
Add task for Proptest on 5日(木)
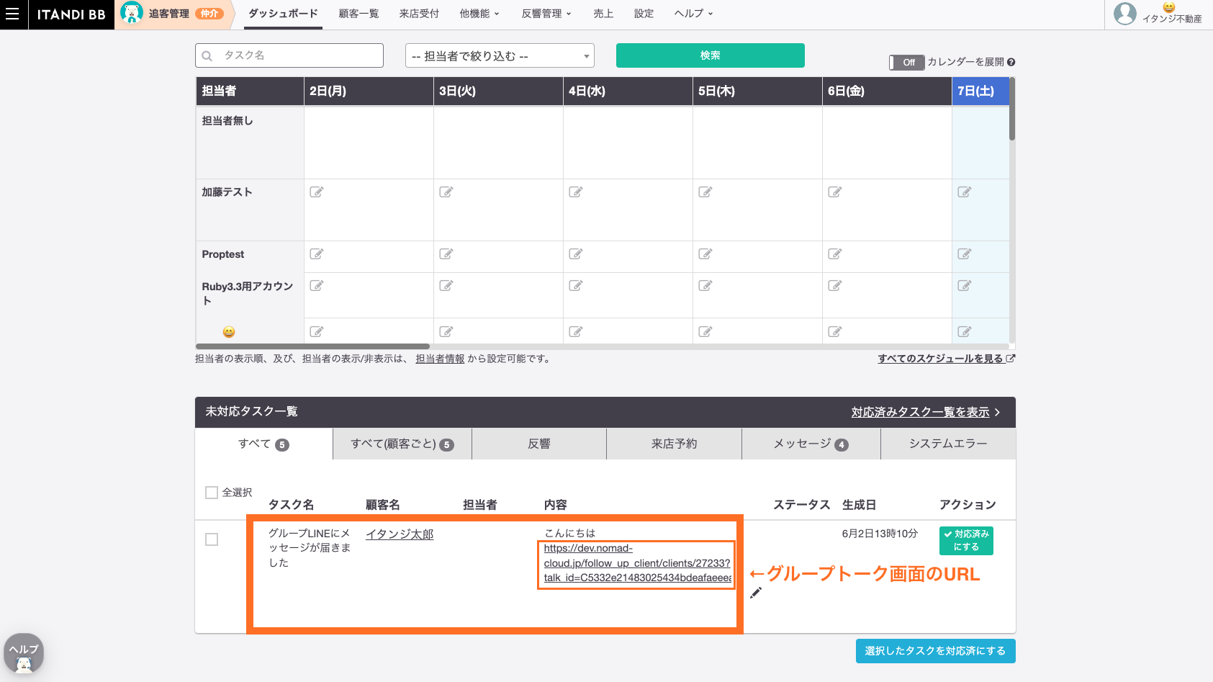pos(705,254)
